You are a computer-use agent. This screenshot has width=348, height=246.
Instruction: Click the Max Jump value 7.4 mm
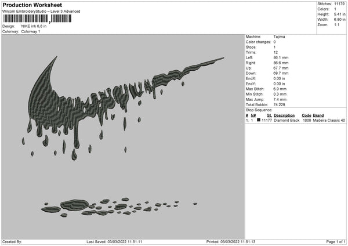[280, 99]
